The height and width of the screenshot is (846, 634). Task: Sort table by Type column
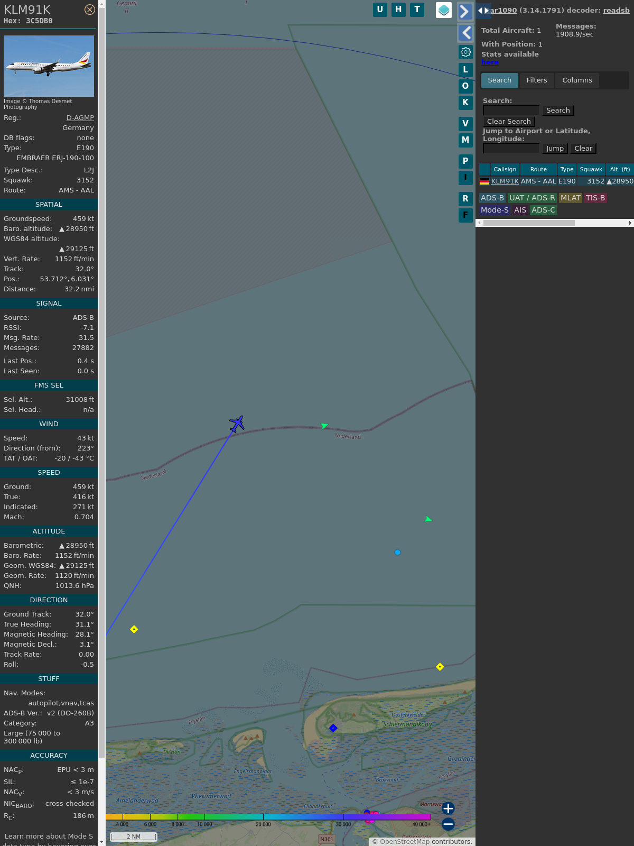pyautogui.click(x=567, y=169)
